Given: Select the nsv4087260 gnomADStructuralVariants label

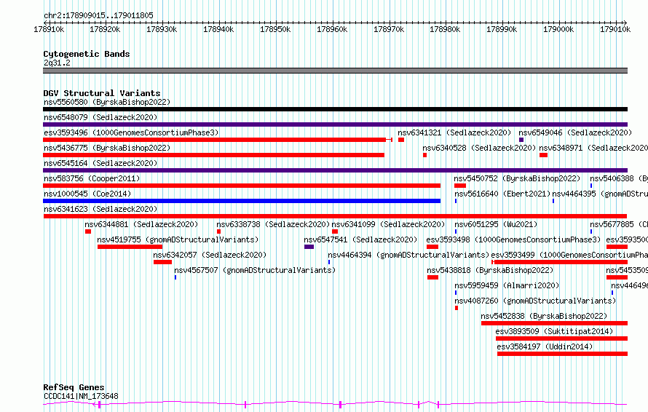Looking at the screenshot, I should (535, 301).
